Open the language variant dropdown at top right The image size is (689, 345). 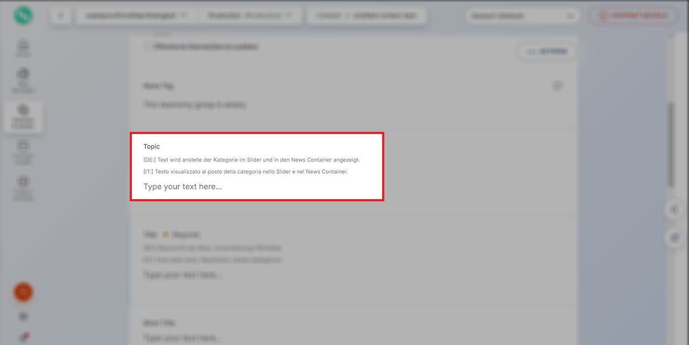point(522,16)
